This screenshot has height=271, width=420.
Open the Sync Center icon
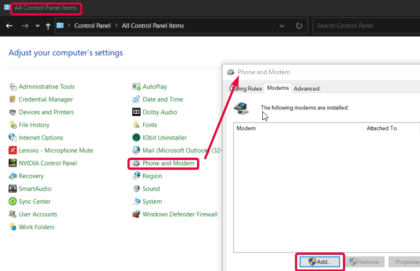(x=12, y=201)
